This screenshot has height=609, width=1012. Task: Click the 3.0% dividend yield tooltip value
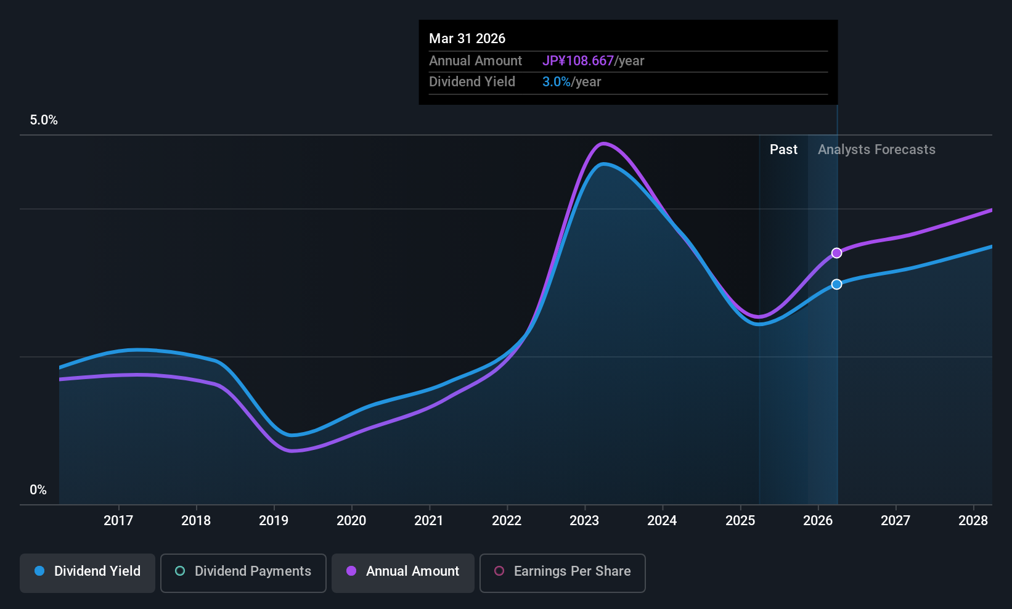coord(557,82)
